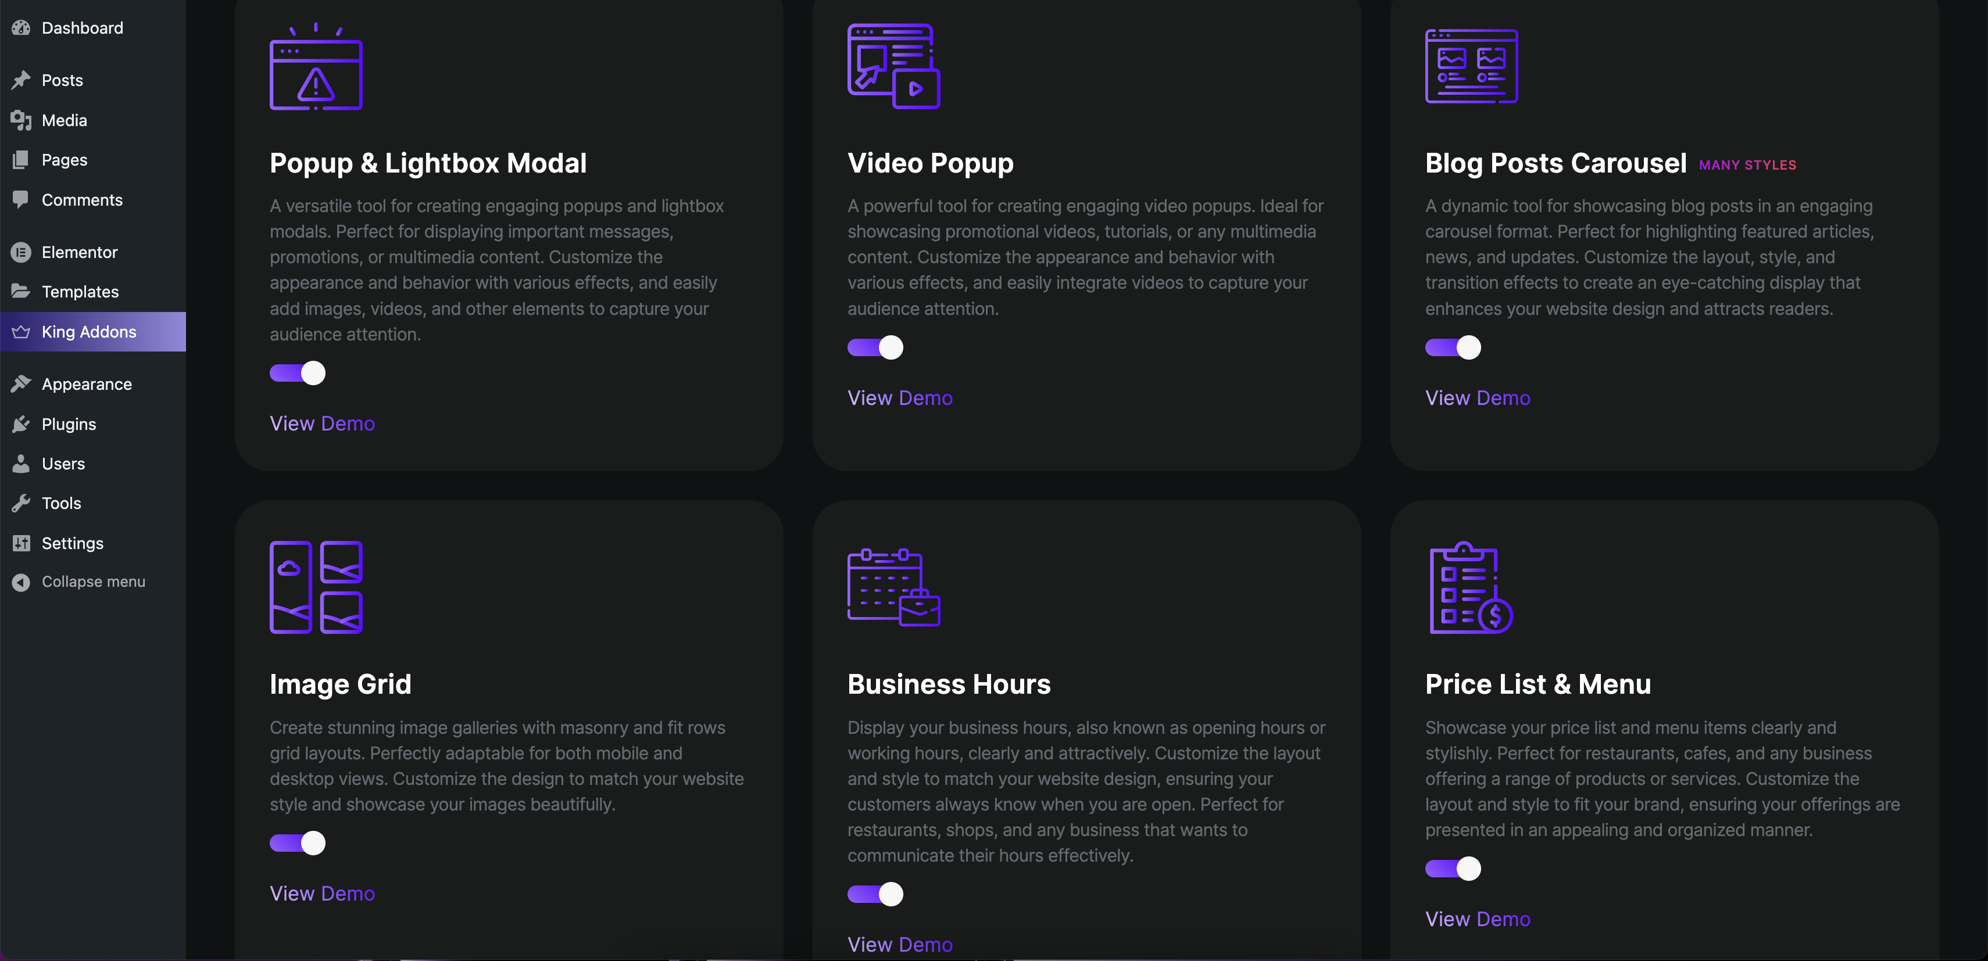The width and height of the screenshot is (1988, 961).
Task: Click the Video Popup heading
Action: coord(930,163)
